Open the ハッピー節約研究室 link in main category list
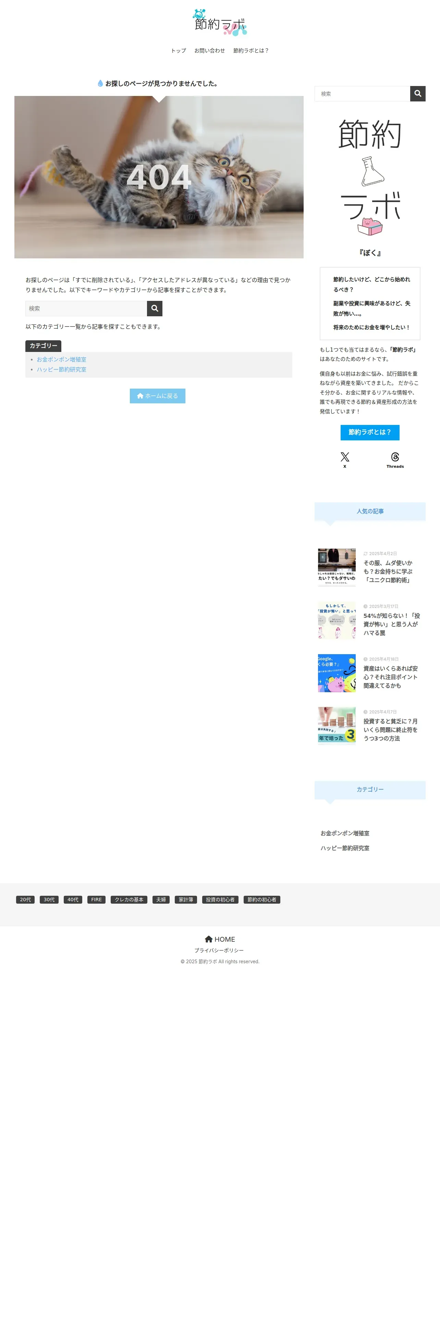This screenshot has height=1320, width=440. pyautogui.click(x=61, y=369)
